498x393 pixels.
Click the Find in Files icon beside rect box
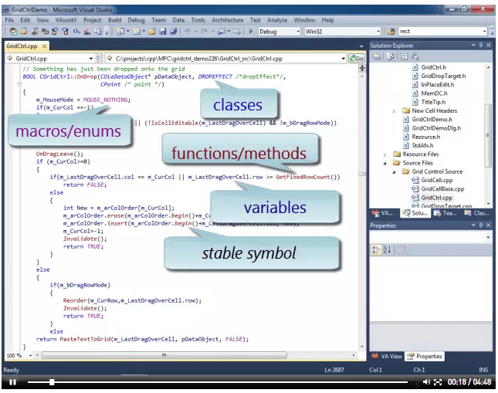(x=391, y=31)
